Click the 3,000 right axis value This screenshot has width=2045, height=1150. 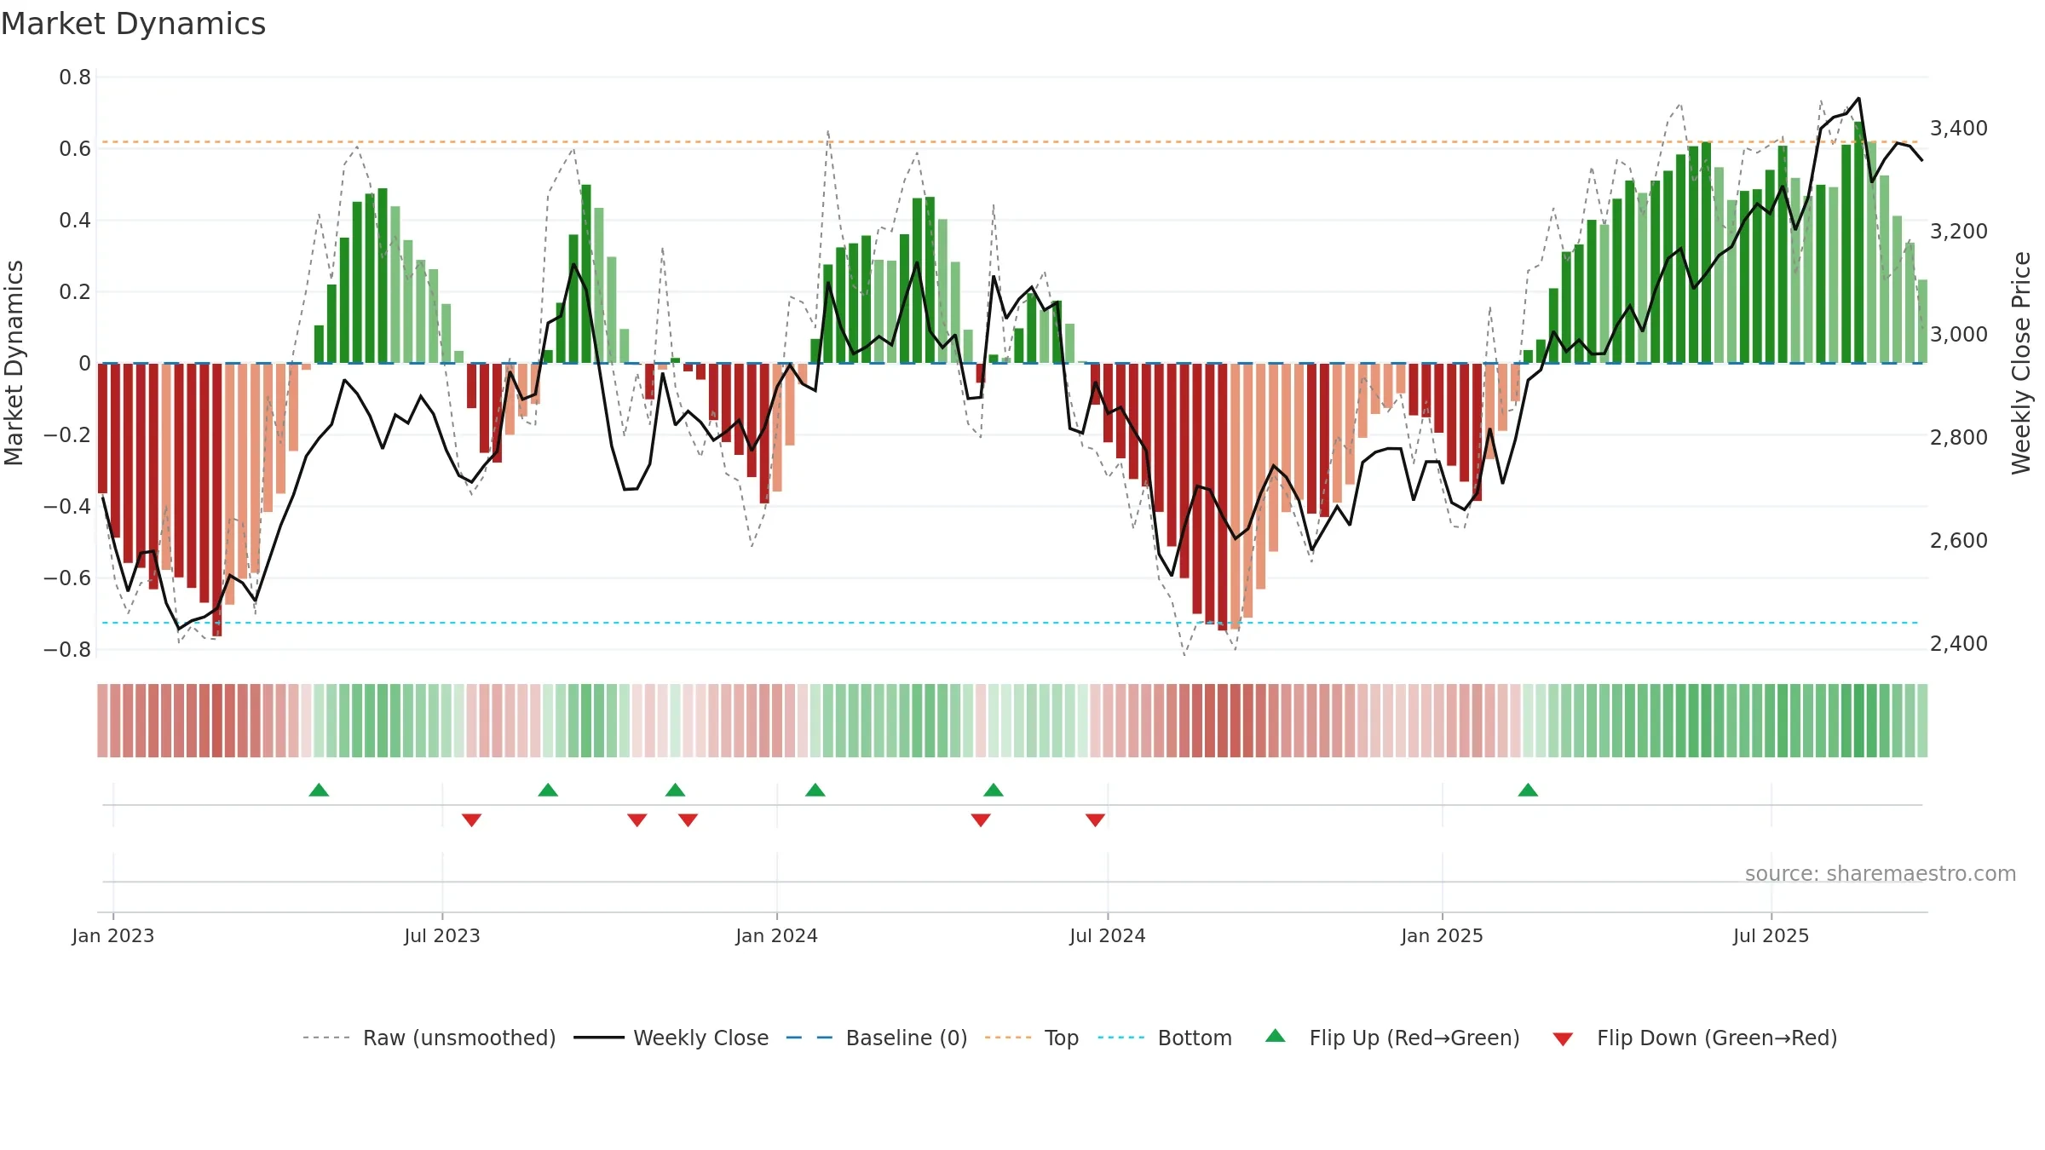point(1959,334)
